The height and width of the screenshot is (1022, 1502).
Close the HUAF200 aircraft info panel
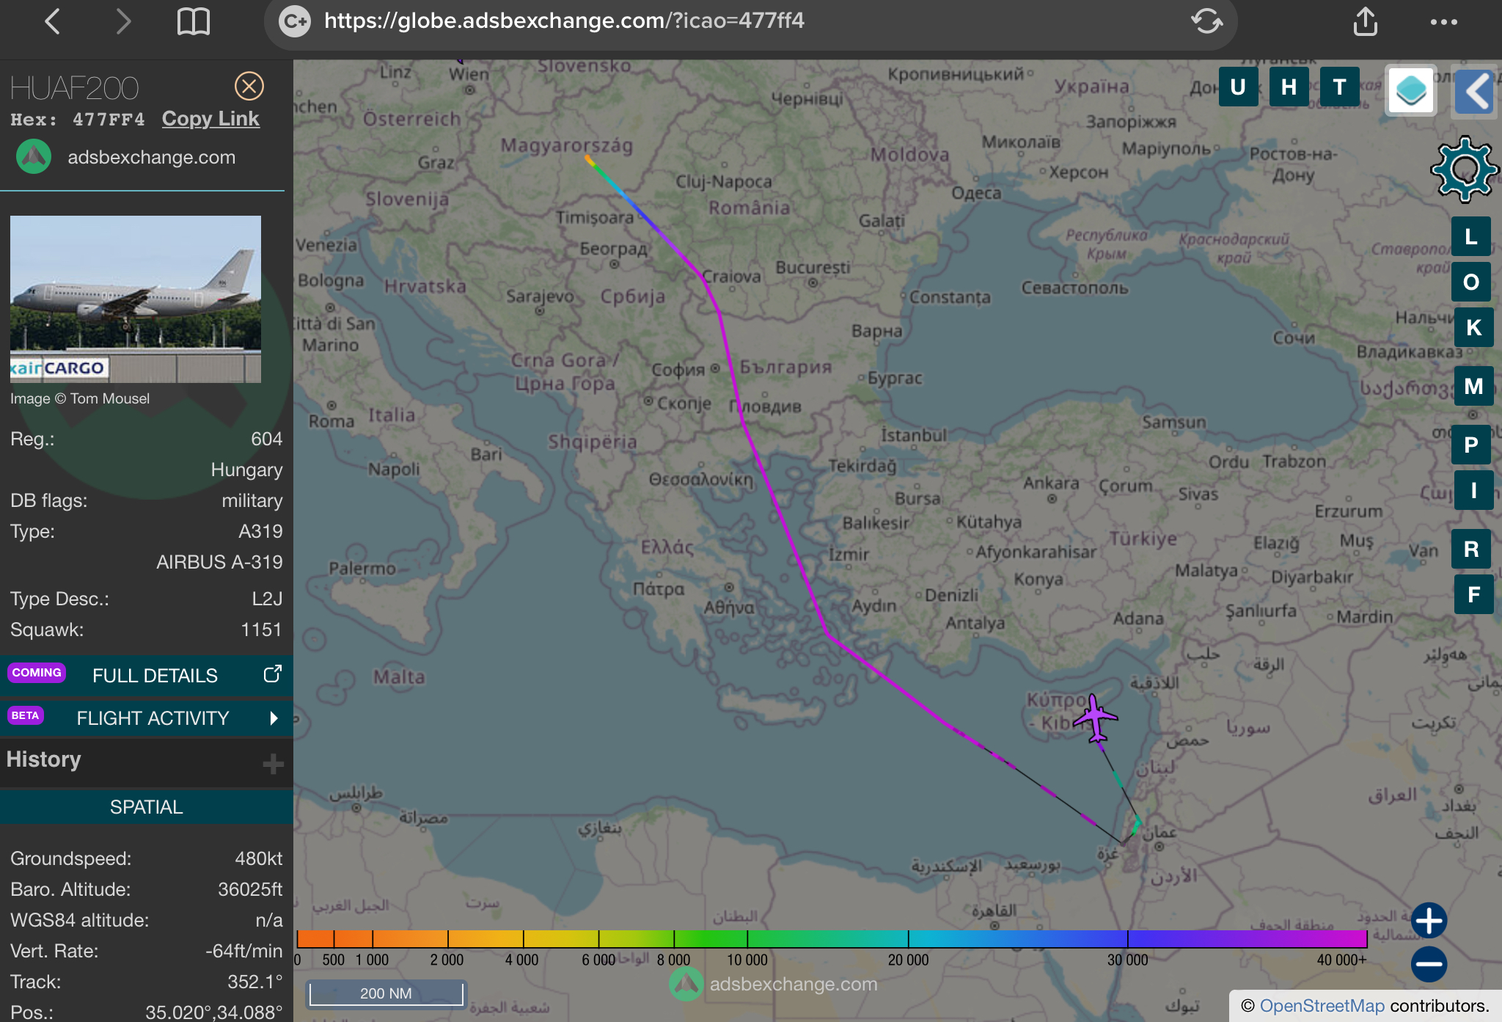coord(249,87)
